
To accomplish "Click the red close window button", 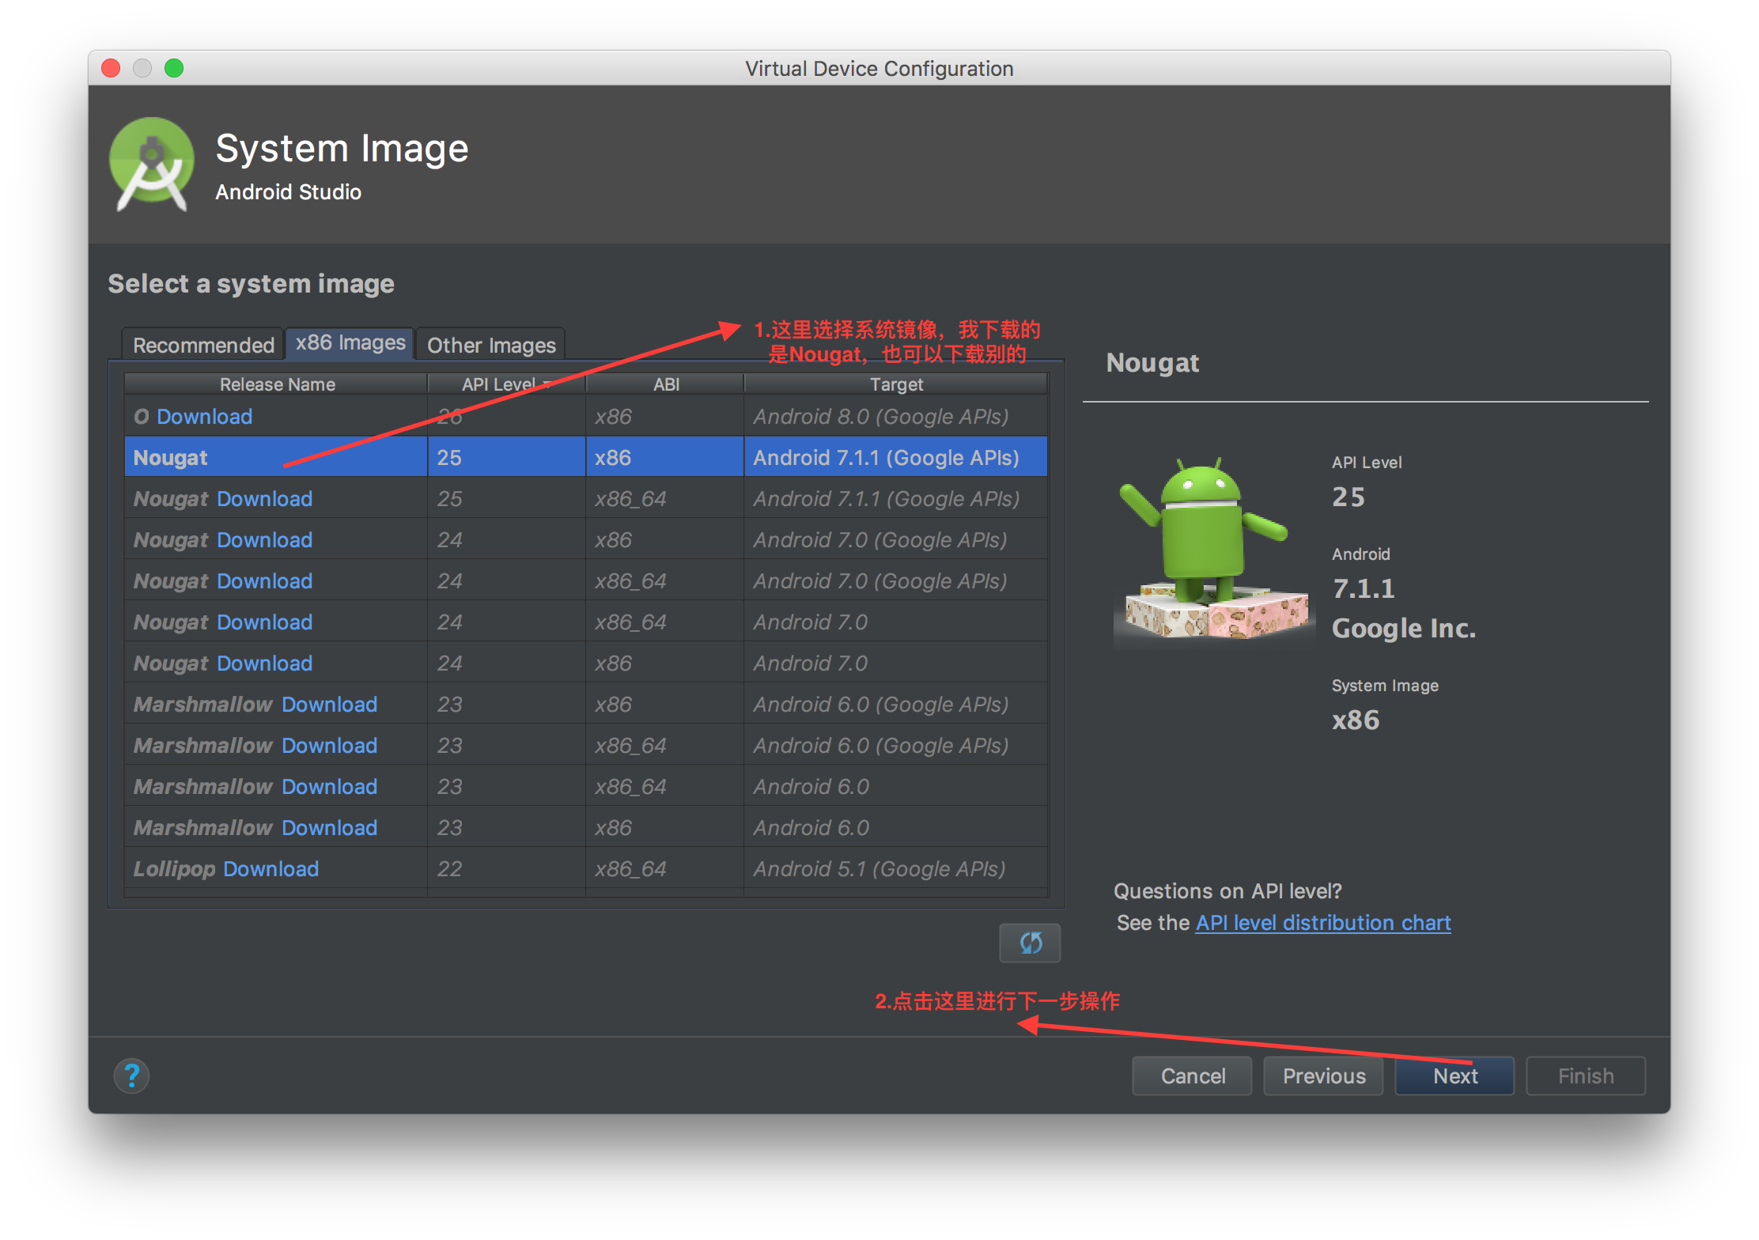I will pos(111,69).
